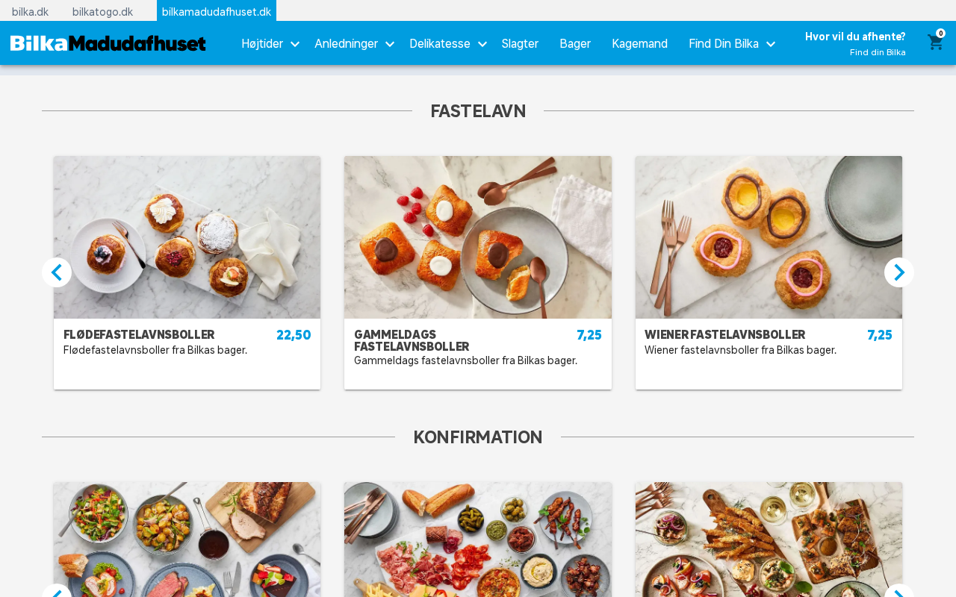
Task: Open the Bager menu item
Action: (575, 43)
